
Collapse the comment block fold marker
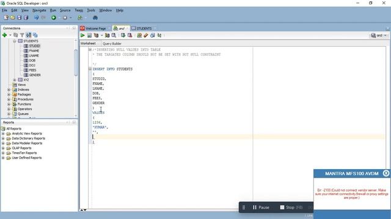click(x=90, y=50)
